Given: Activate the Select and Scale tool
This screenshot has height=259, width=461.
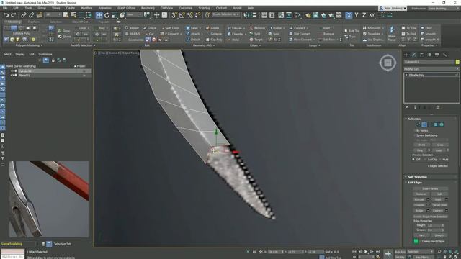Looking at the screenshot, I should click(115, 15).
